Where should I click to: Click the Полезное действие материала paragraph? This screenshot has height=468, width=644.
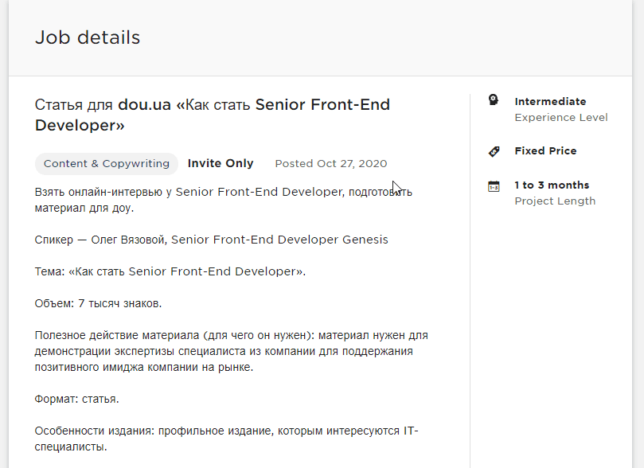[x=231, y=352]
